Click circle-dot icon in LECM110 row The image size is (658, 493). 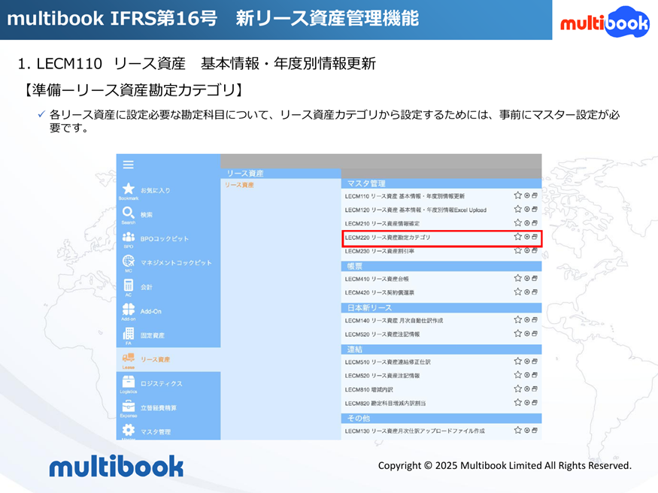527,195
